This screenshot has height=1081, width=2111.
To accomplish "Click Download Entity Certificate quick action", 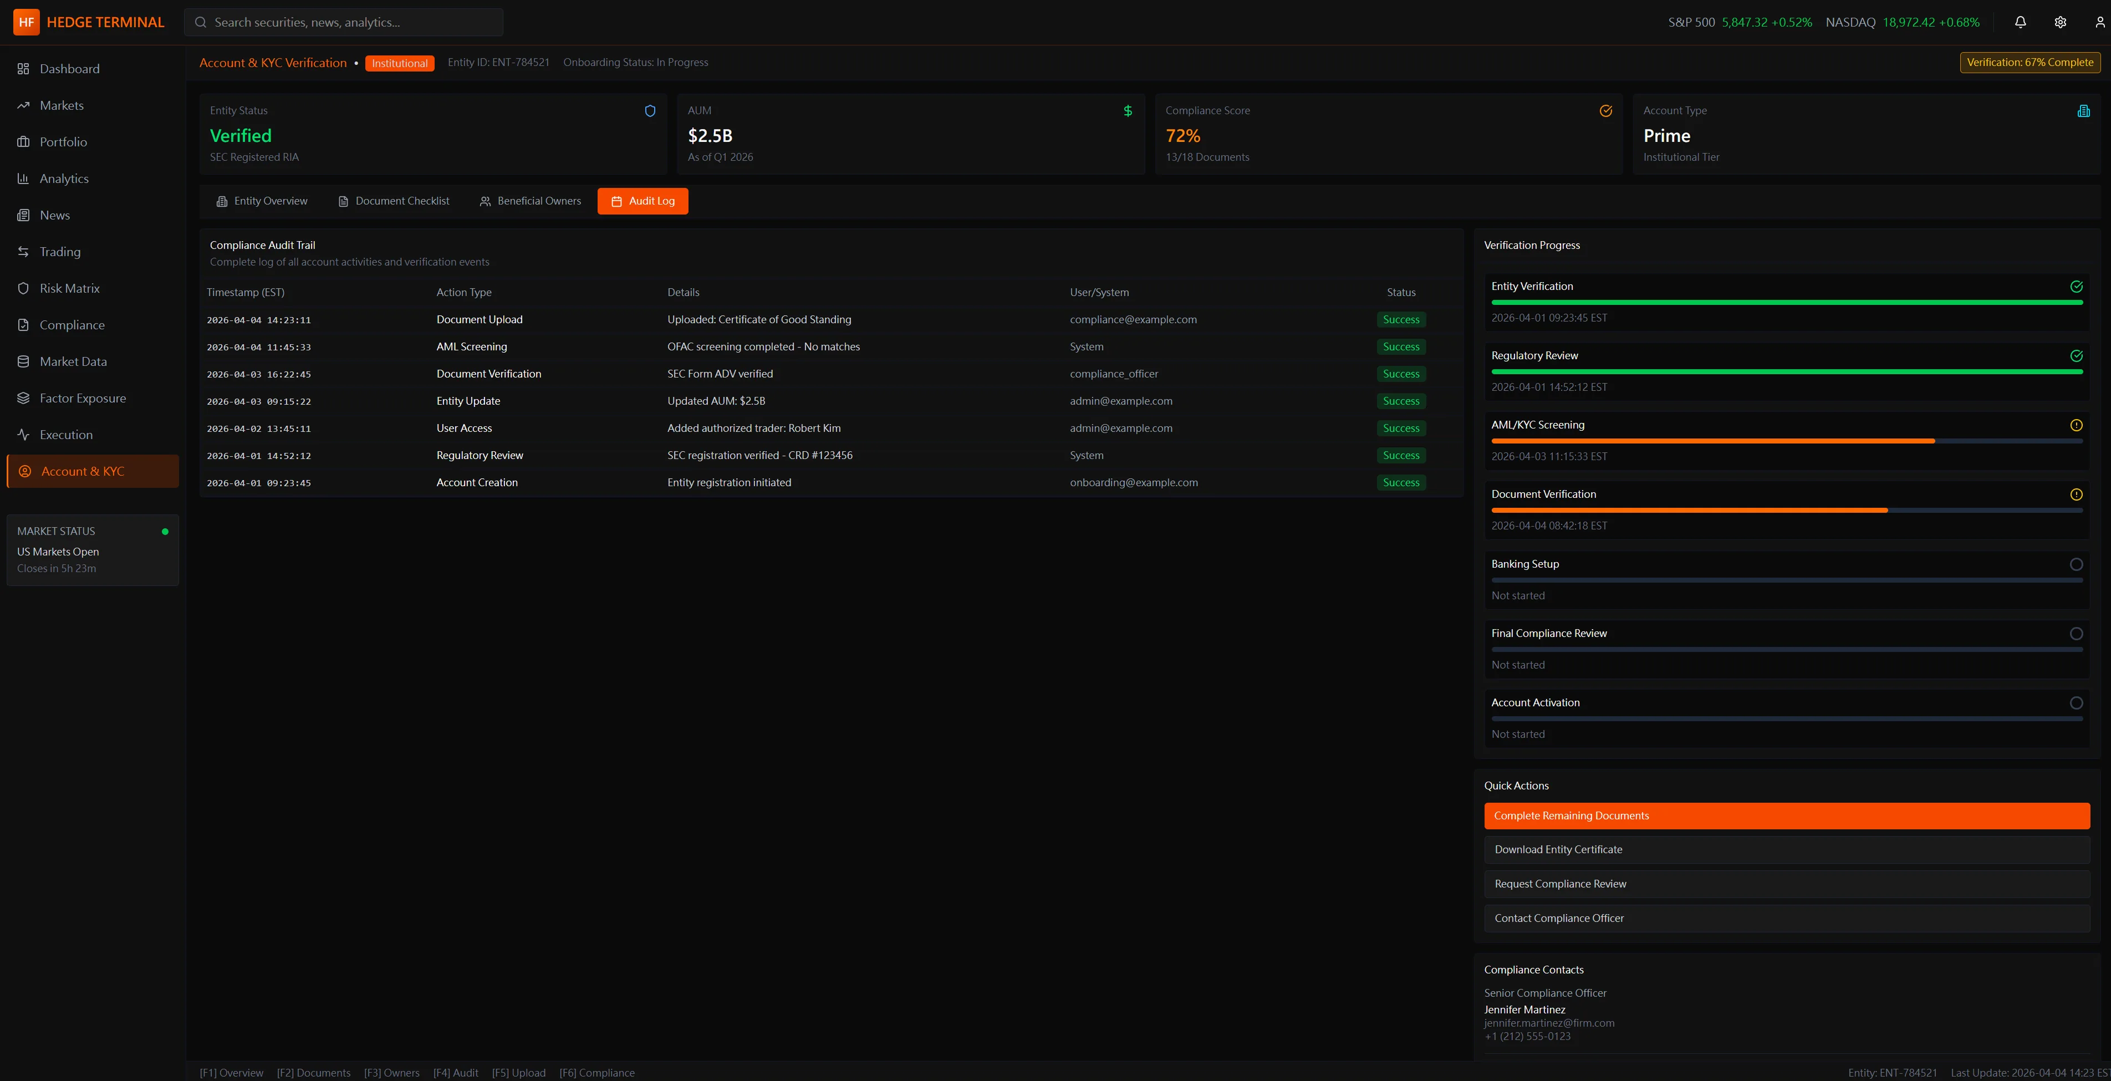I will click(1787, 849).
